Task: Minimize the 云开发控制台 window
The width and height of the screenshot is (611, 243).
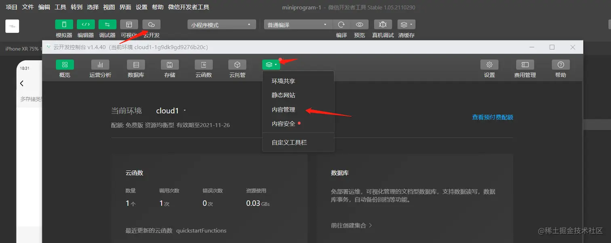Action: tap(532, 47)
